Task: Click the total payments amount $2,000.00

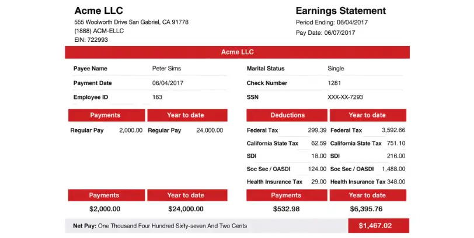Action: pyautogui.click(x=104, y=209)
